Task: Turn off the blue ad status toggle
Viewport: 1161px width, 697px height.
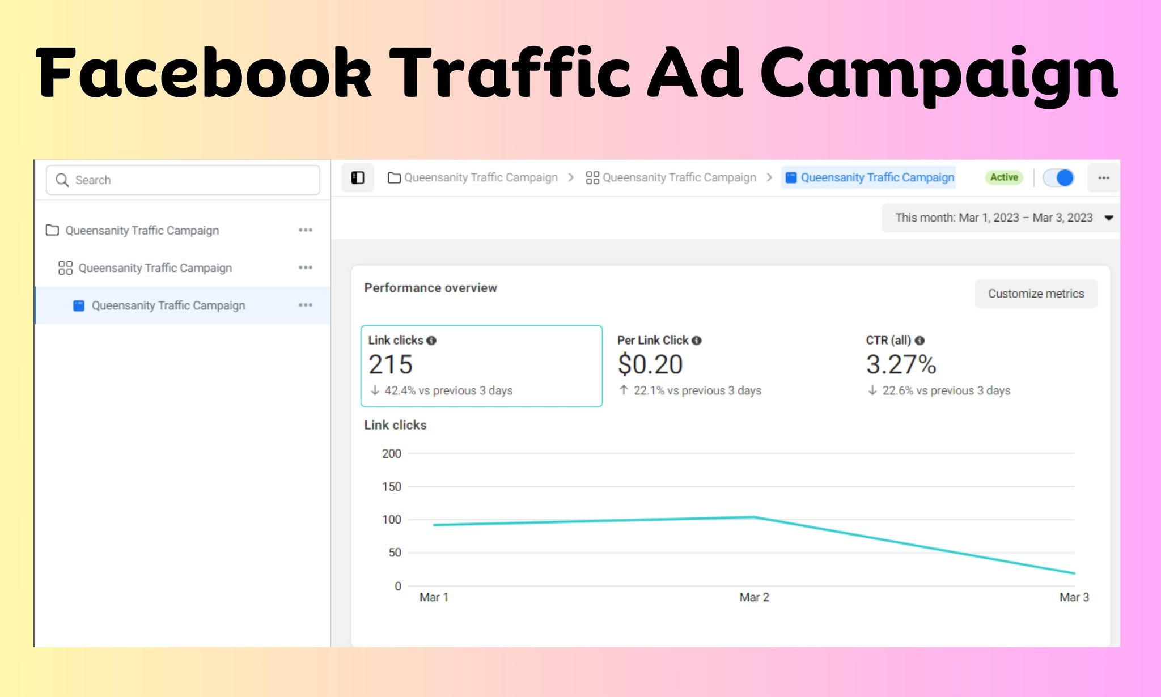Action: point(1058,178)
